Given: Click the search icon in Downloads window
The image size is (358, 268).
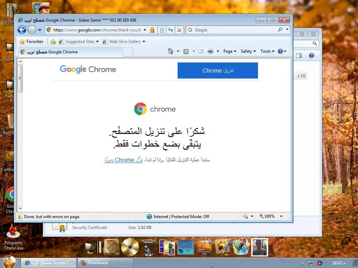Looking at the screenshot, I should (315, 43).
